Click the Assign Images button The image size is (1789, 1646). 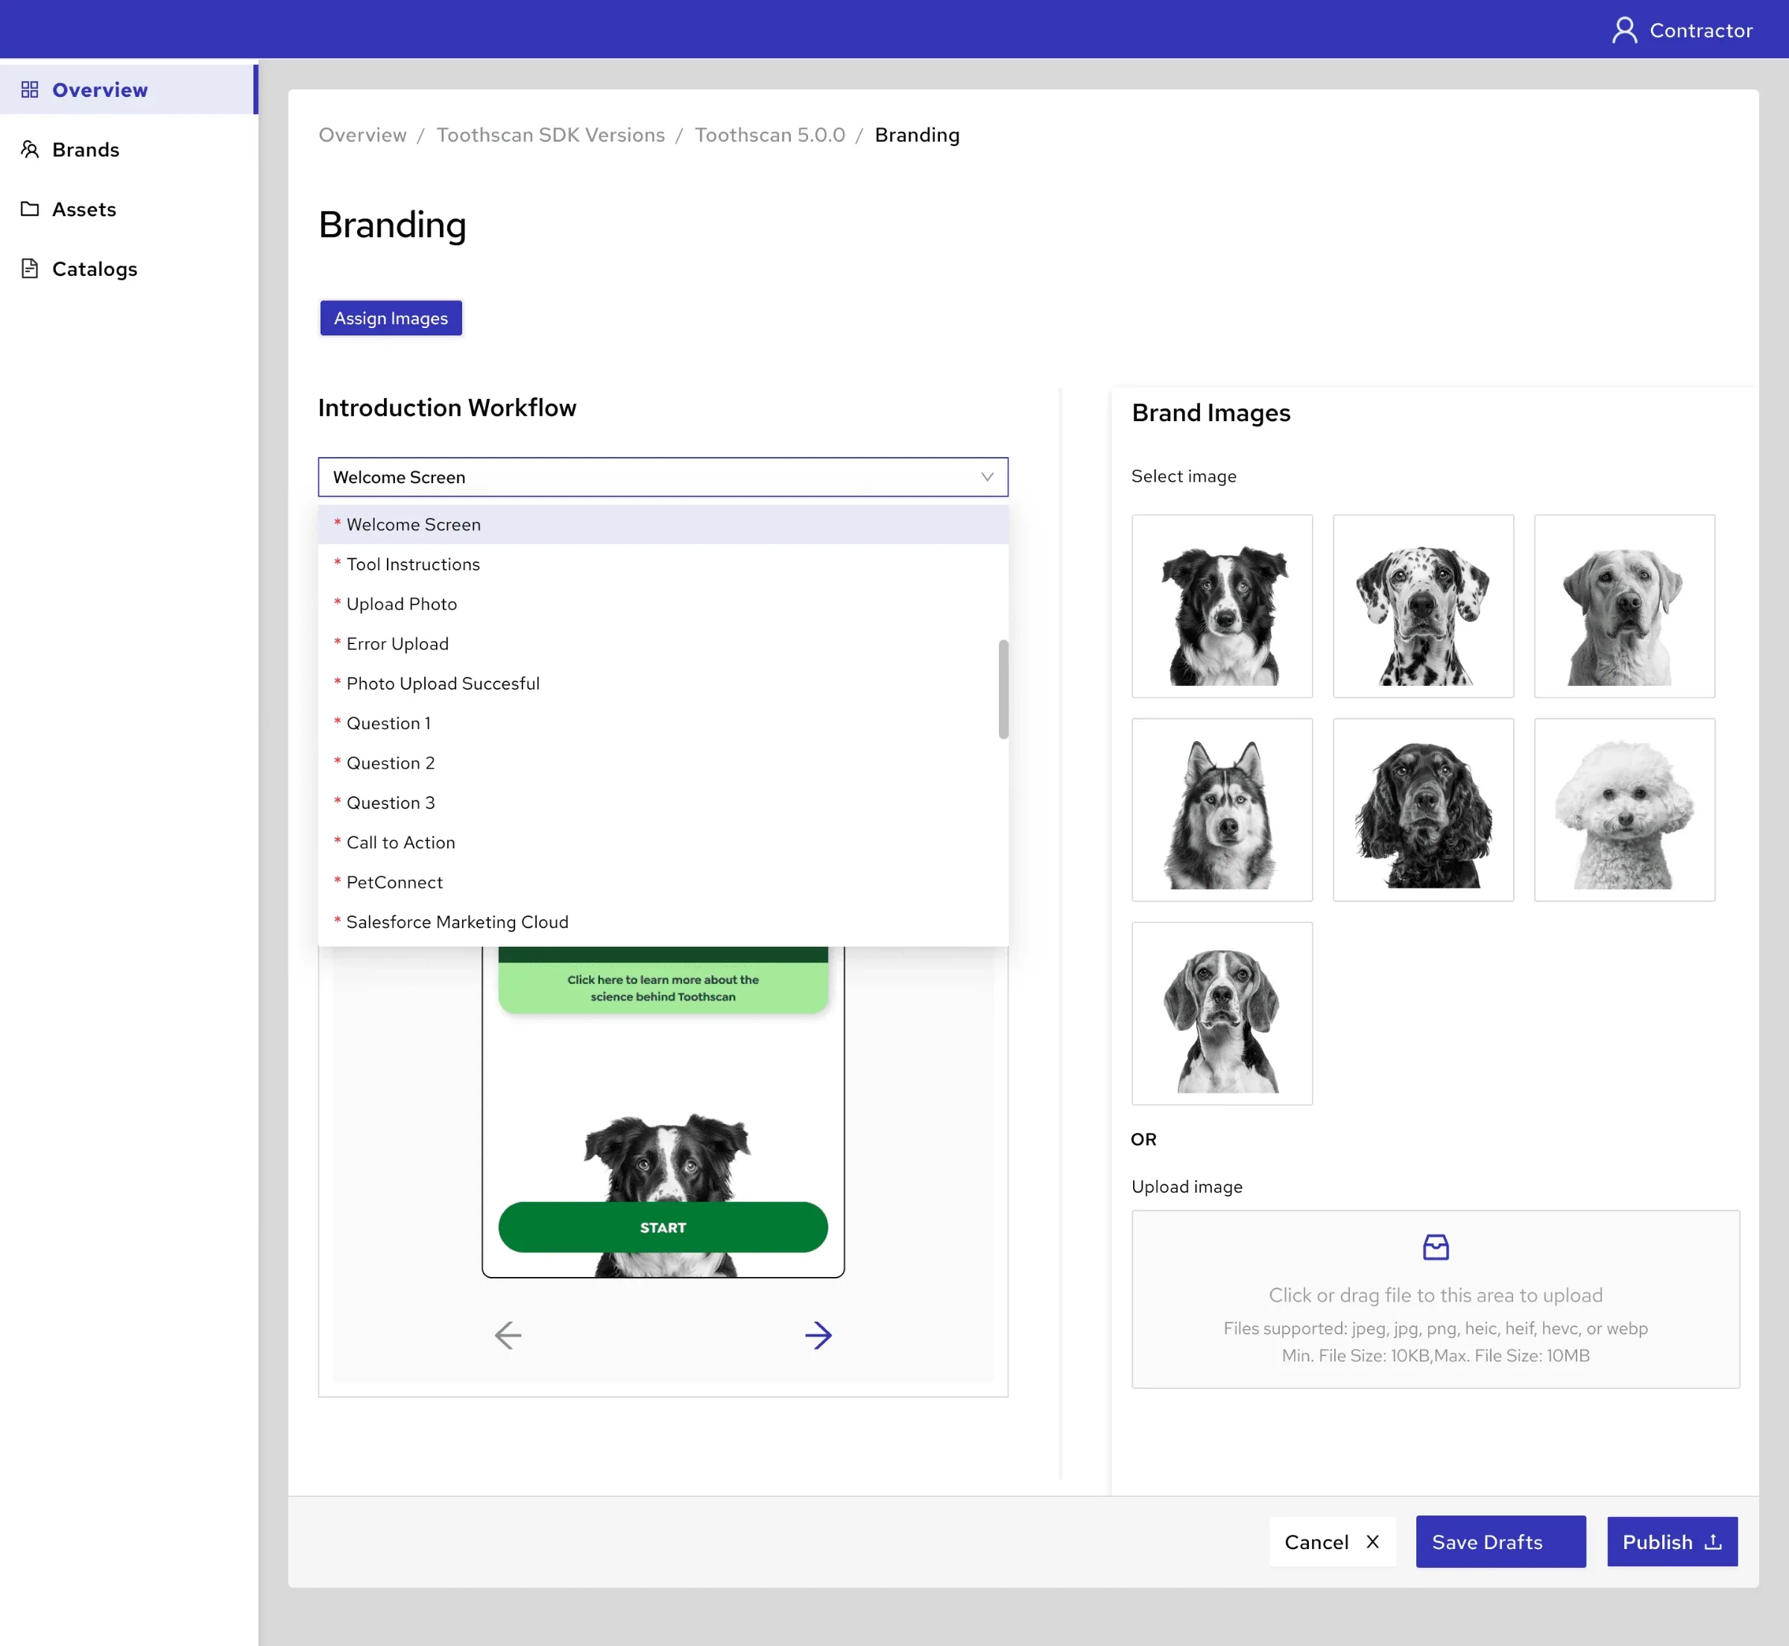tap(391, 318)
